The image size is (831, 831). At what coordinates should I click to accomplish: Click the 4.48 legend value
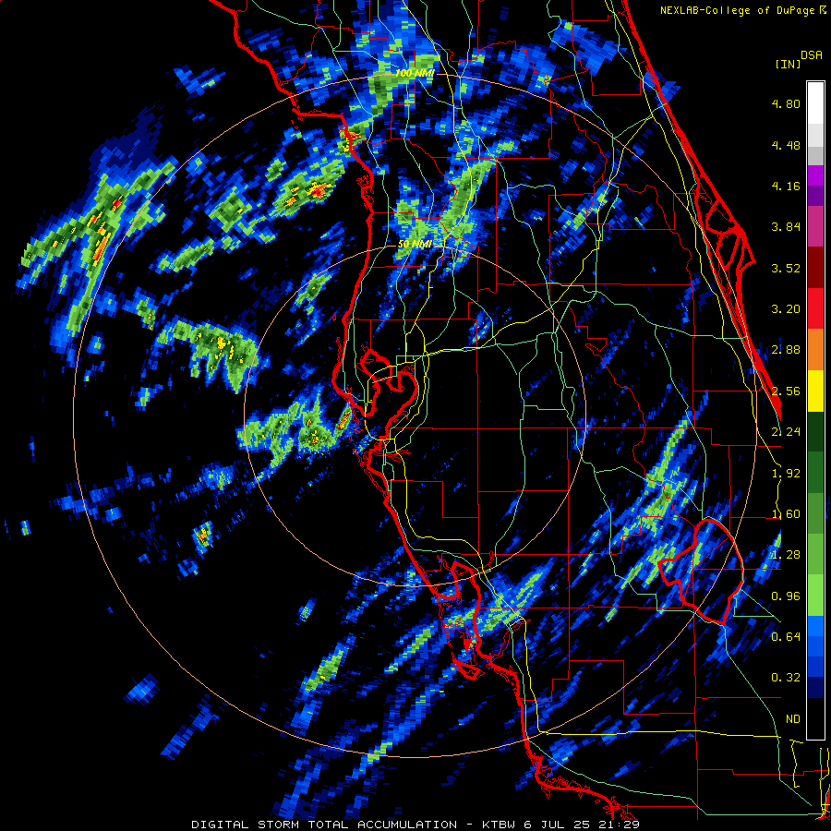pos(786,145)
